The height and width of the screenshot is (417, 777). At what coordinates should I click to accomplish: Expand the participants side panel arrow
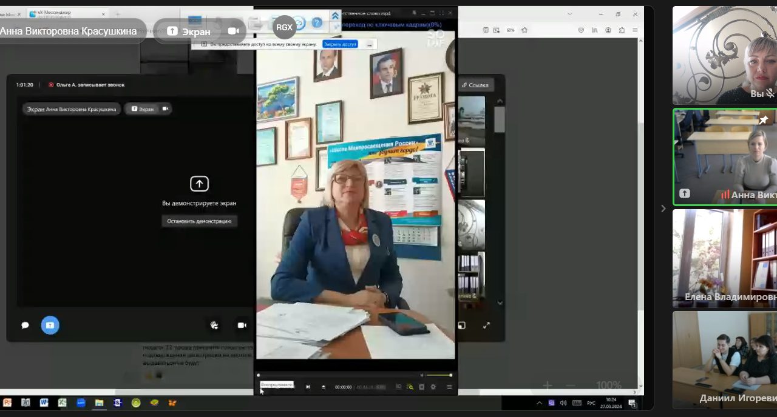coord(663,208)
